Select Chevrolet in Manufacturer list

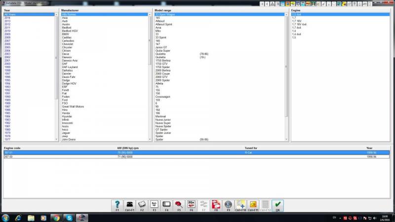click(x=68, y=44)
